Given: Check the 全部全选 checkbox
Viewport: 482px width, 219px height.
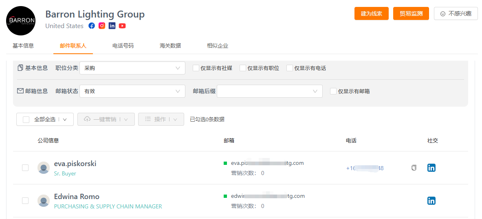Looking at the screenshot, I should (x=26, y=120).
